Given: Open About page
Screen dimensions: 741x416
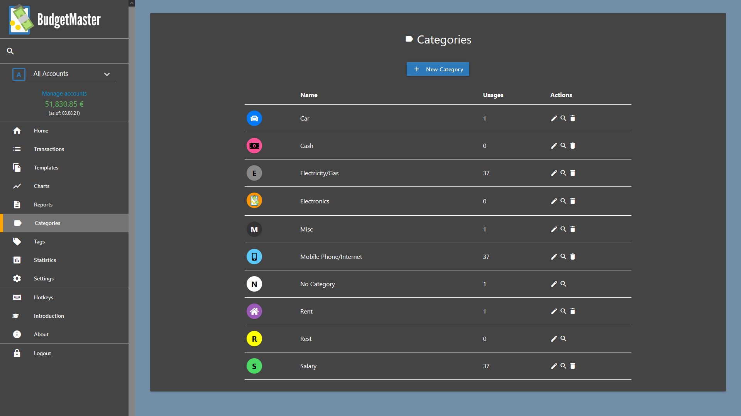Looking at the screenshot, I should click(64, 334).
